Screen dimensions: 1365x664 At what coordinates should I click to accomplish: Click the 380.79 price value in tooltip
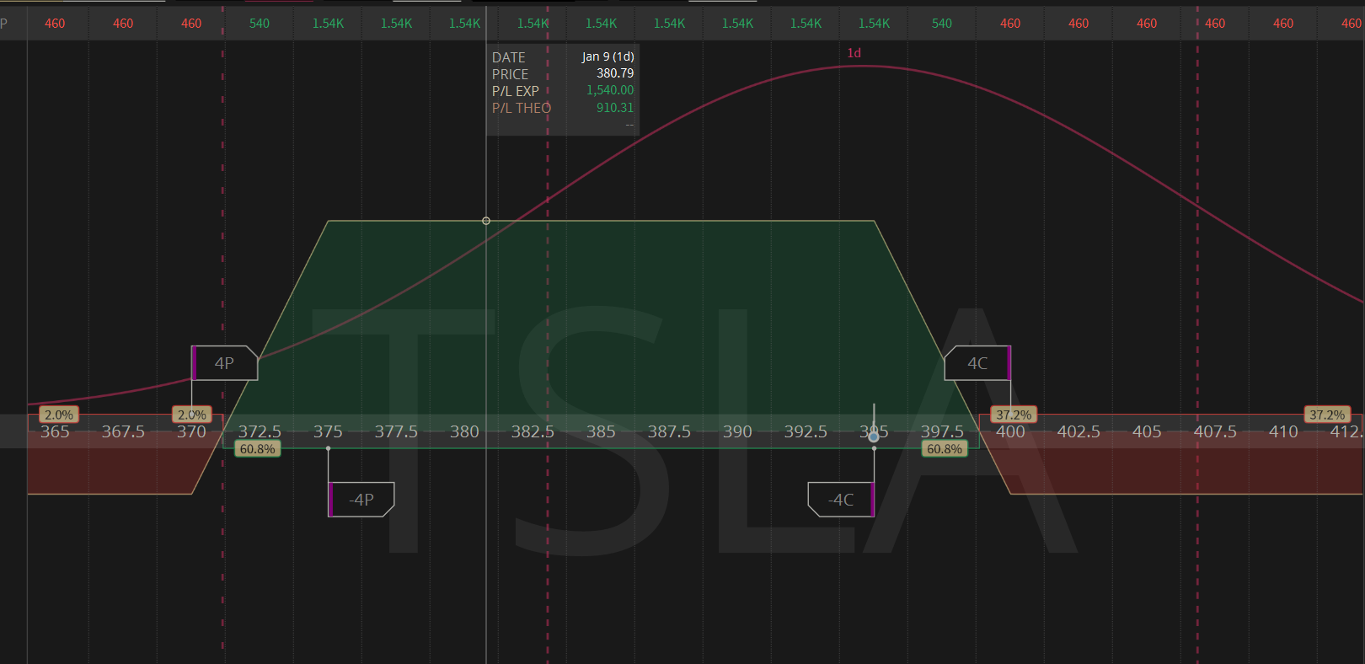coord(615,73)
